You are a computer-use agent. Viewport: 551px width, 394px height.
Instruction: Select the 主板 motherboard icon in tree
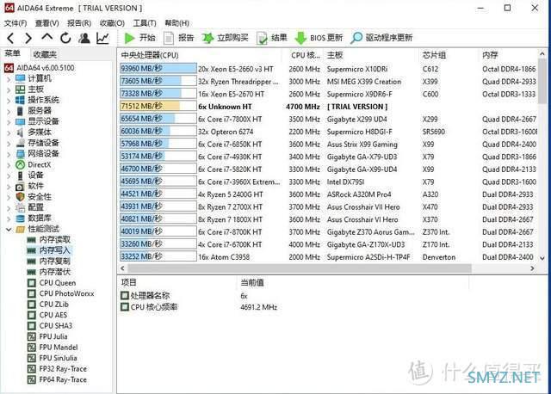point(21,89)
